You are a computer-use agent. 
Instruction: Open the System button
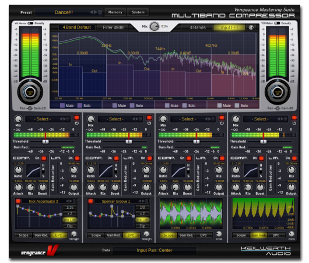click(138, 12)
